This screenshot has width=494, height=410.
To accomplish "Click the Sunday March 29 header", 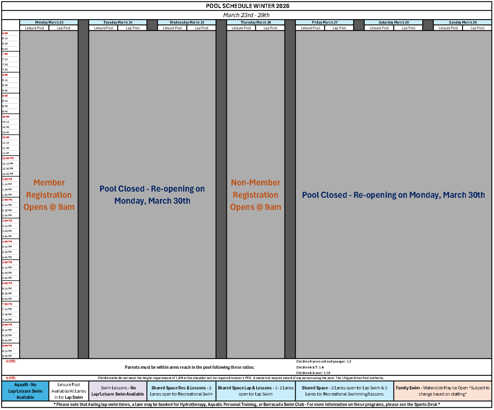I will [463, 22].
